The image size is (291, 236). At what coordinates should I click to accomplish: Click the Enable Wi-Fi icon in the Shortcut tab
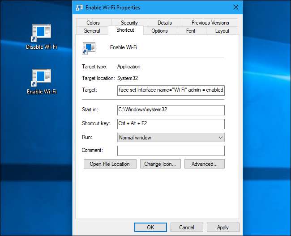tap(89, 47)
